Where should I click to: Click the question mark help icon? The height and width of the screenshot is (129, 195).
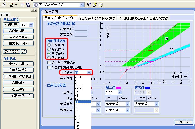pos(101,5)
